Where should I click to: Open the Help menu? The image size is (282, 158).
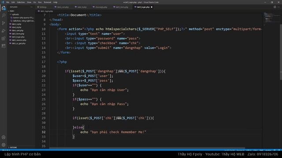click(55, 2)
